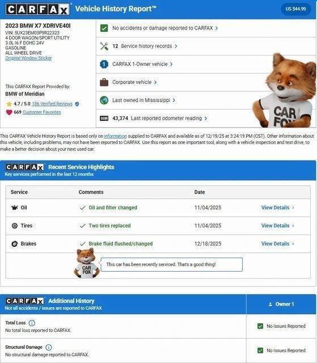
Task: Click the pink heart favorites icon
Action: [9, 112]
